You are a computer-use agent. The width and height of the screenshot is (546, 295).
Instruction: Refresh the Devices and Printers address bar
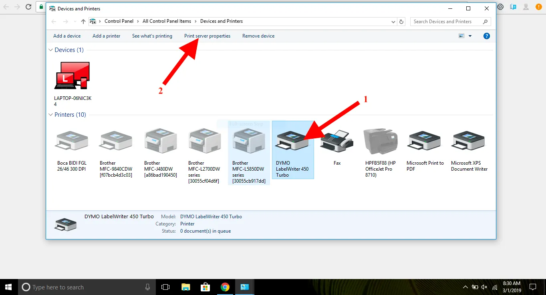[x=402, y=22]
